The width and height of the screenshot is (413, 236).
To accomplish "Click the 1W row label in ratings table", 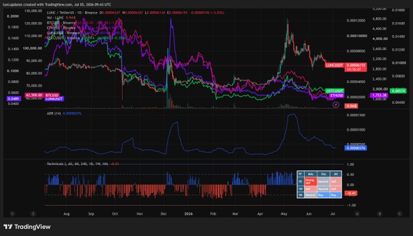I will pyautogui.click(x=300, y=189).
